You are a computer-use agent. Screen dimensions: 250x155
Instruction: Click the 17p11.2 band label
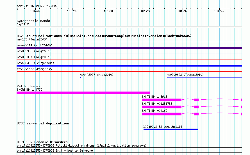[x=23, y=24]
